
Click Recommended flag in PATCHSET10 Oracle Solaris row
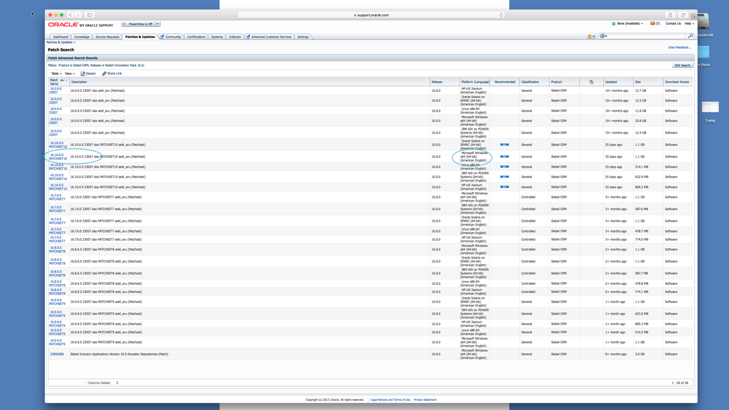click(505, 145)
